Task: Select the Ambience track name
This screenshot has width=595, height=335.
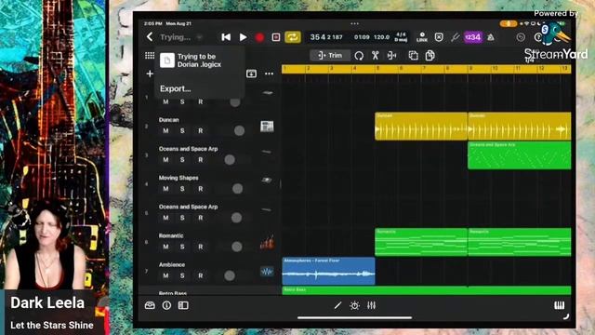Action: pyautogui.click(x=172, y=264)
